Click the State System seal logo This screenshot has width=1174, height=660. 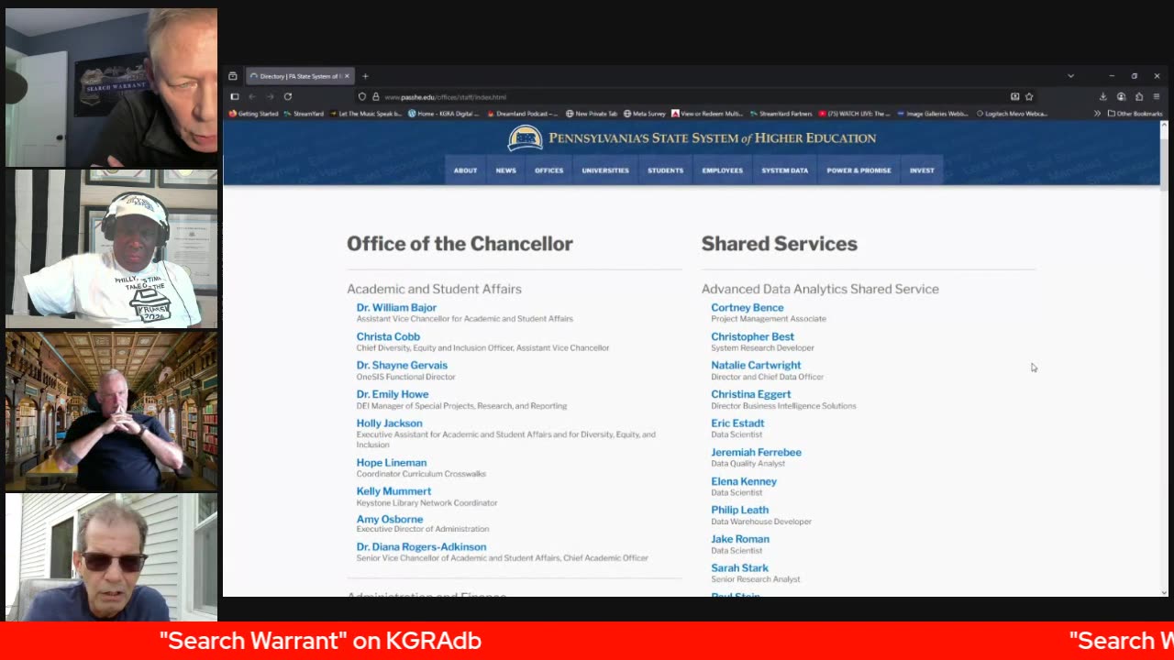click(525, 138)
